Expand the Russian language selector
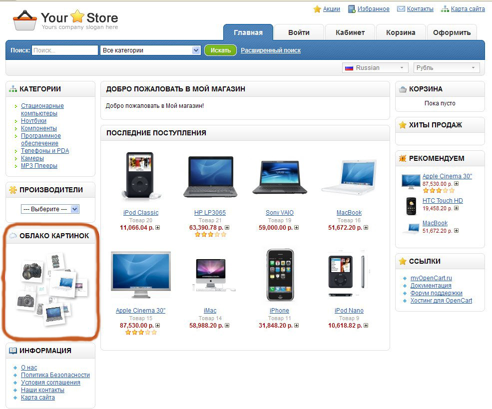Viewport: 492px width, 409px height. (375, 68)
